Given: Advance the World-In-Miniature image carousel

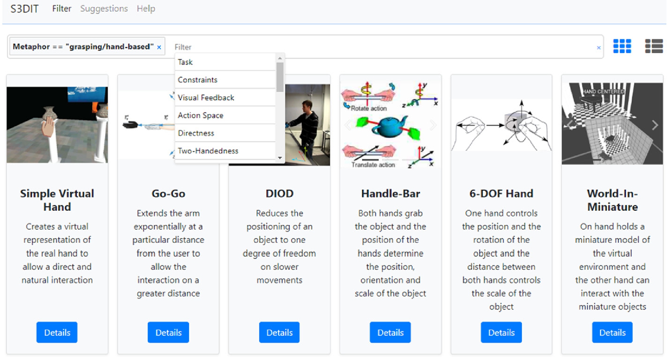Looking at the screenshot, I should point(655,125).
